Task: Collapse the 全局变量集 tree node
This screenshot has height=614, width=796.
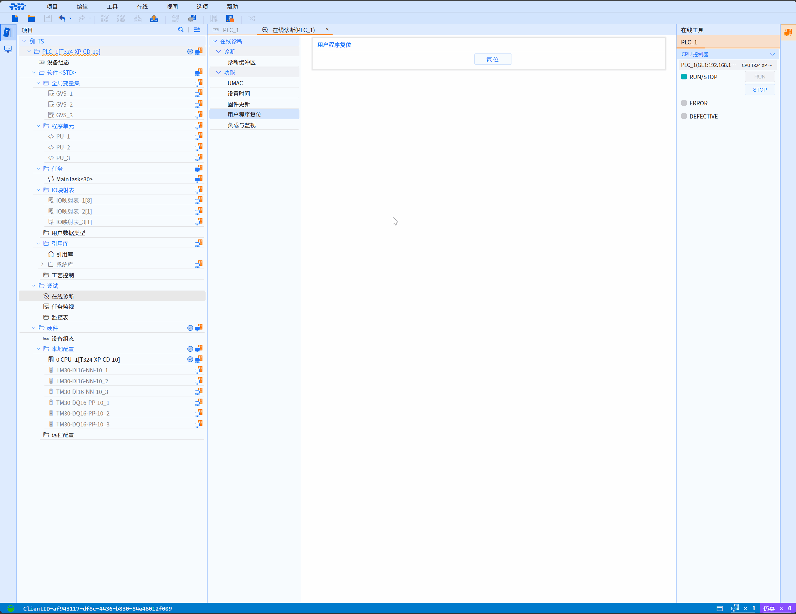Action: pyautogui.click(x=38, y=83)
